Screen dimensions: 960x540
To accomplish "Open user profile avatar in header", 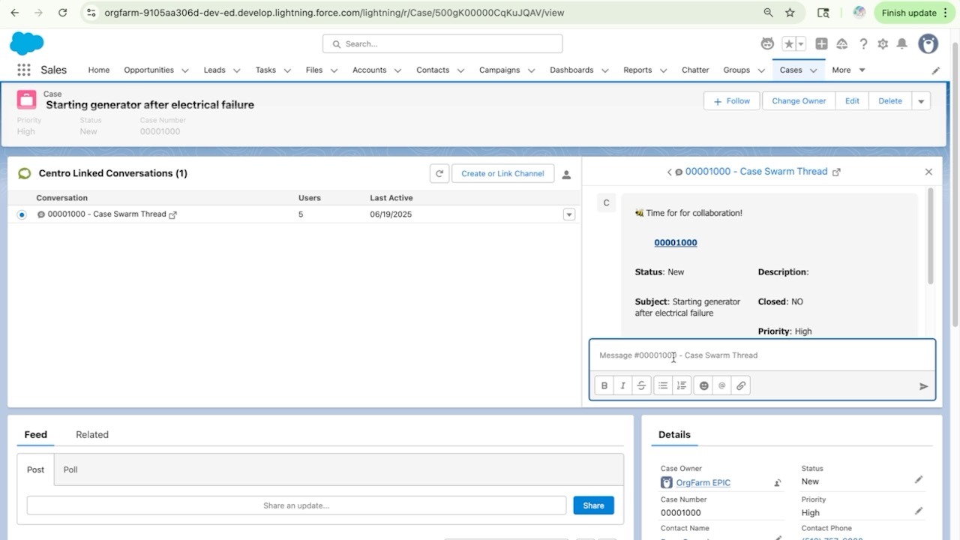I will click(928, 44).
